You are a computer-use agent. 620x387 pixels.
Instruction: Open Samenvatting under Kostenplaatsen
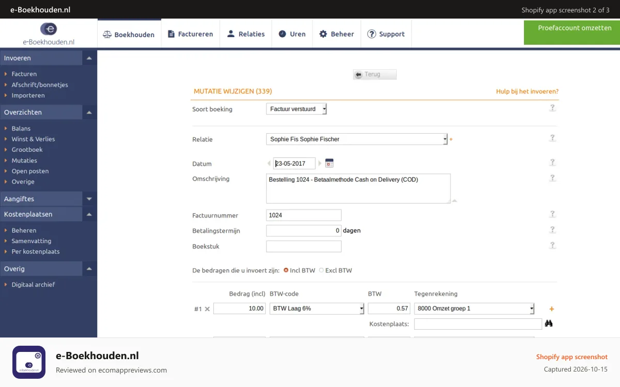coord(31,241)
